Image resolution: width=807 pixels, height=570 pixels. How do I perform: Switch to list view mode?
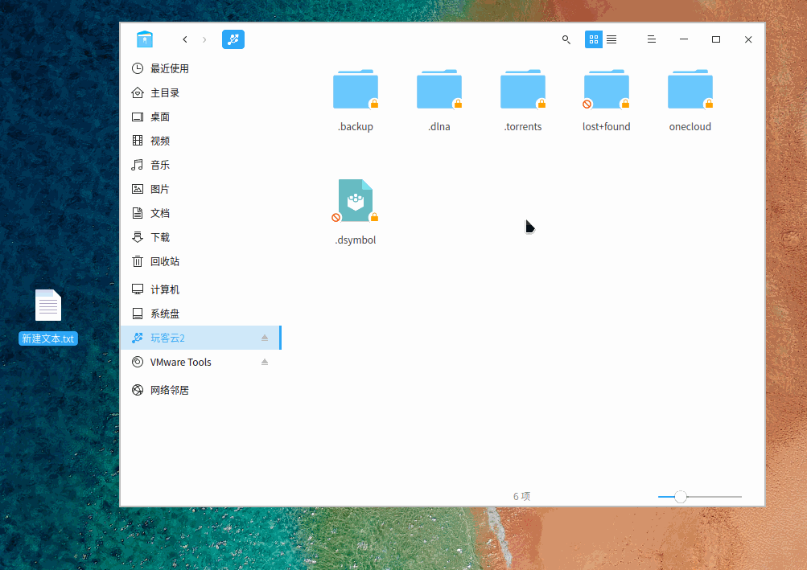[611, 39]
